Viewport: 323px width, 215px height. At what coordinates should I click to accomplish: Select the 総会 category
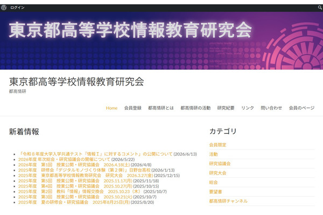(213, 182)
